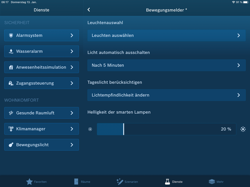Open the Räume tab
The height and width of the screenshot is (187, 250).
(x=82, y=182)
